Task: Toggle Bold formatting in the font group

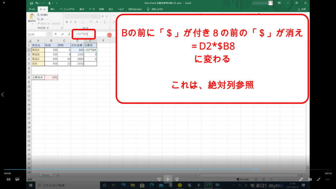Action: click(67, 23)
